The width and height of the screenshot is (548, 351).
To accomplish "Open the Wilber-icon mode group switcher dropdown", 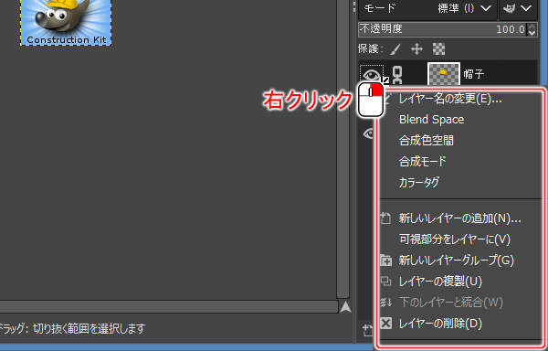I will [x=518, y=8].
